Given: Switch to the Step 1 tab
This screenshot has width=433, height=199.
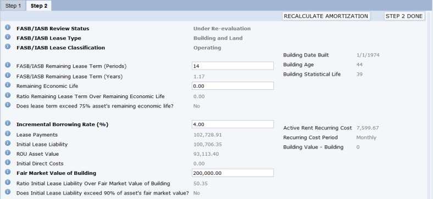Looking at the screenshot, I should [x=13, y=6].
